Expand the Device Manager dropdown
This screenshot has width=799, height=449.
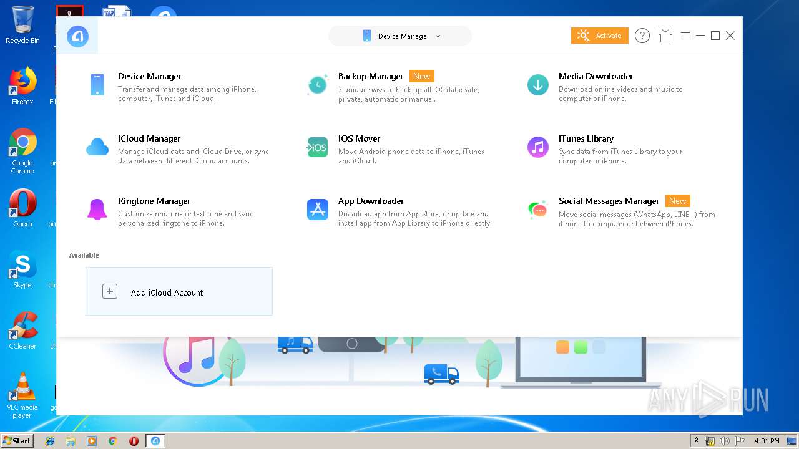click(400, 36)
